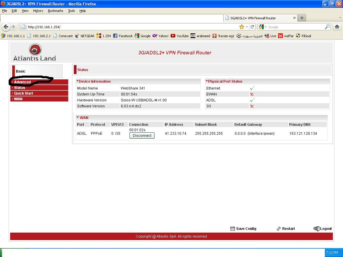Open the arabseed bookmark
This screenshot has width=343, height=257.
200,36
